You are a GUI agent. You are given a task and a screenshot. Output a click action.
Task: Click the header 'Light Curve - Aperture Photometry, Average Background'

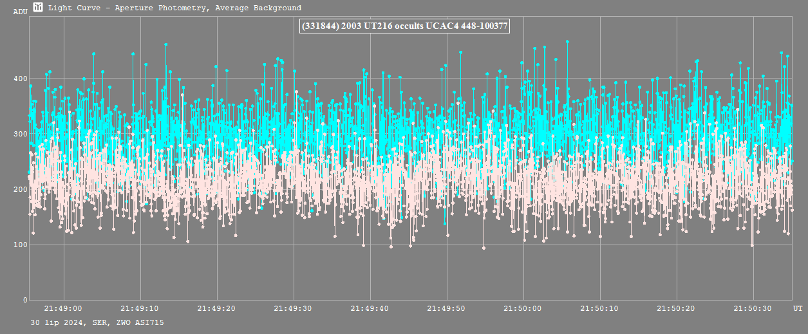pos(174,8)
